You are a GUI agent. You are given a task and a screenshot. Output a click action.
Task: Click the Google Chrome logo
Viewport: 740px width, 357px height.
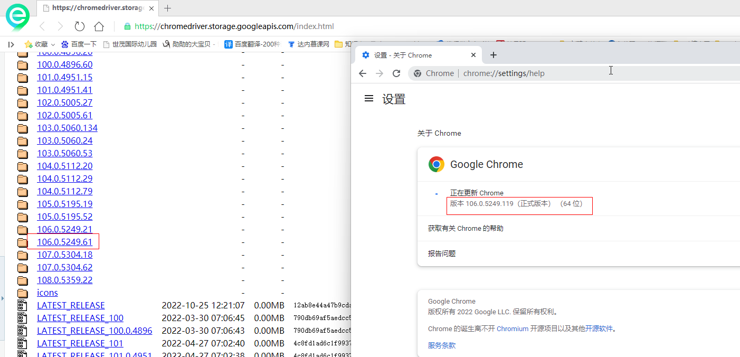click(437, 164)
